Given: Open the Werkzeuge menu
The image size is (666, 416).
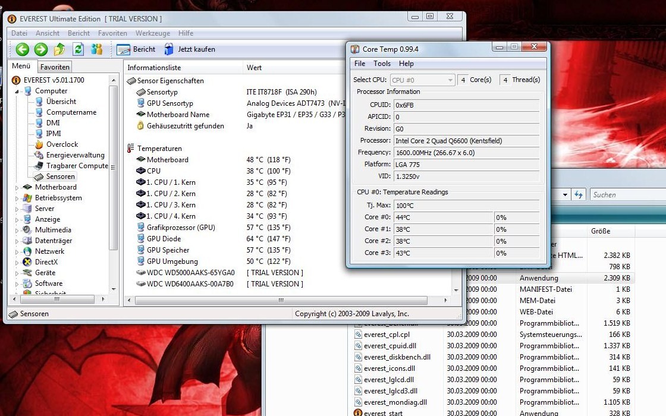Looking at the screenshot, I should tap(152, 33).
